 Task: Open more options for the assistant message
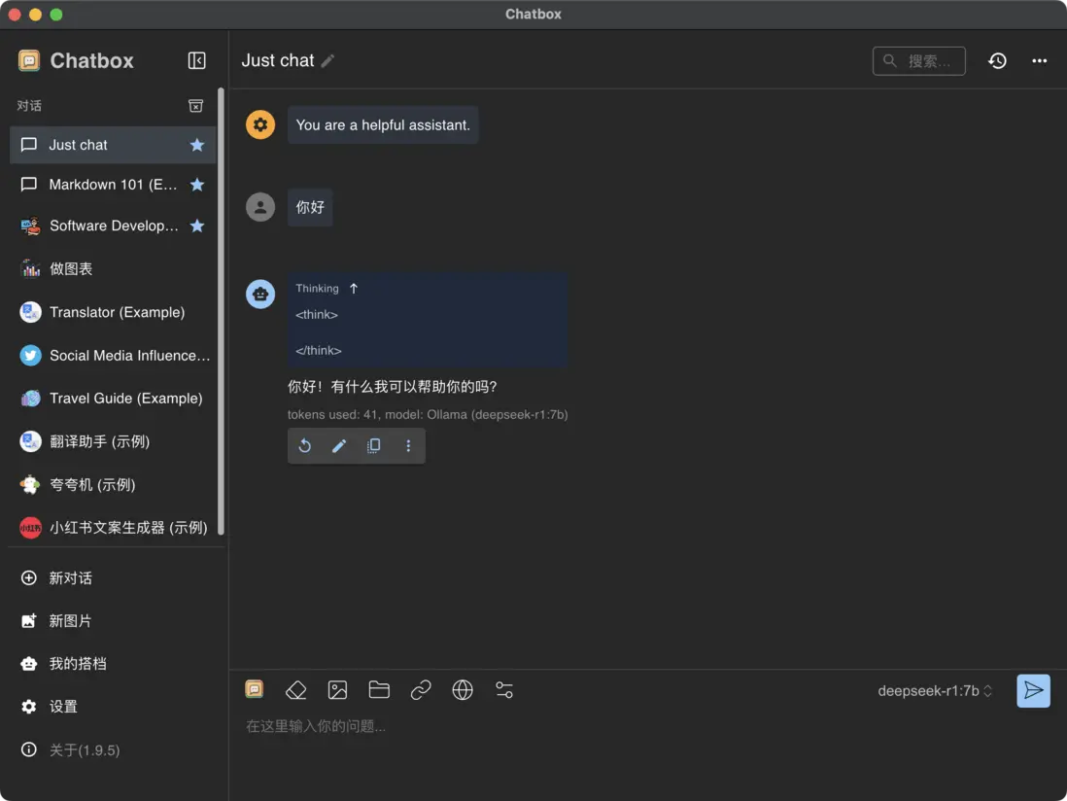(x=408, y=445)
